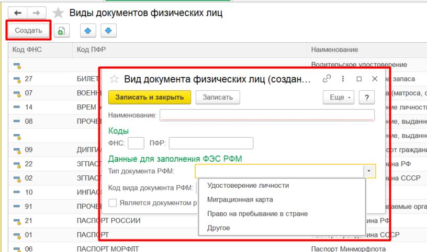Open the three-dot menu in the dialog header

click(x=343, y=79)
